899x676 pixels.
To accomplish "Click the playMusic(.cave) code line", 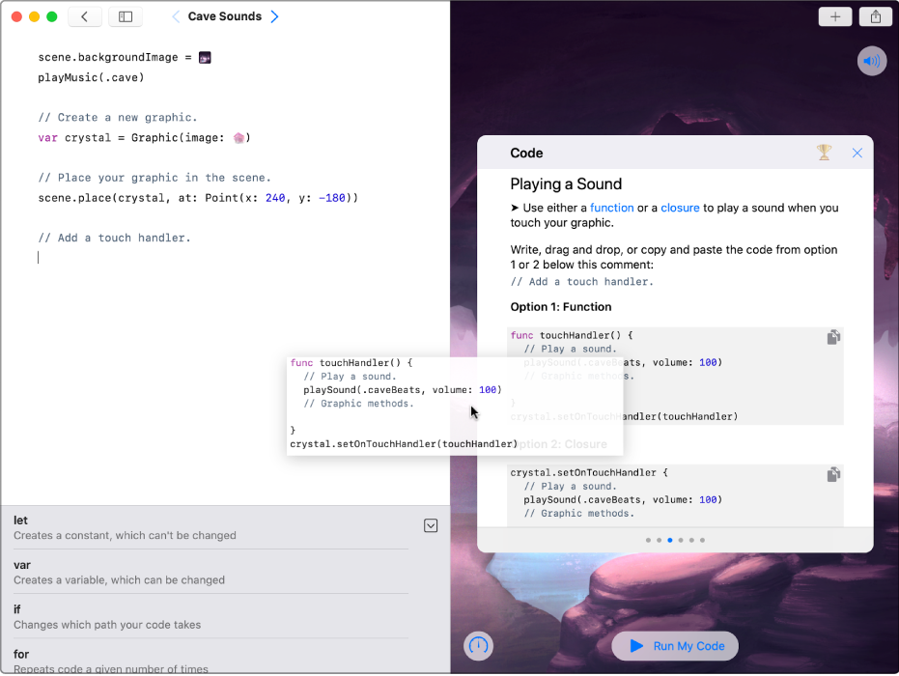I will 91,77.
